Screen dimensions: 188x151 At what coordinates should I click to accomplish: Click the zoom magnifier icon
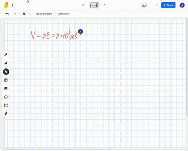(24, 14)
